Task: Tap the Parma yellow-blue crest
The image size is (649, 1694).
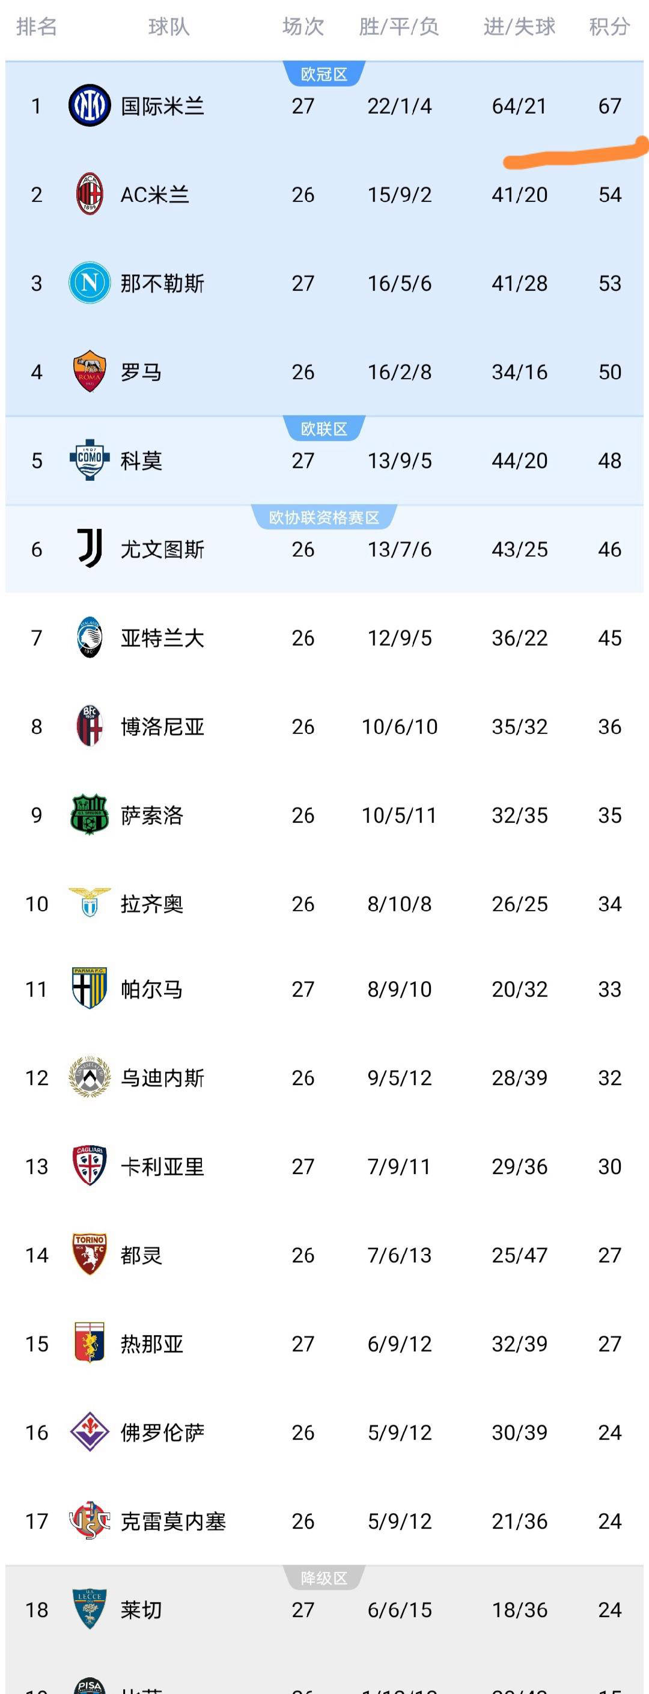Action: 90,988
